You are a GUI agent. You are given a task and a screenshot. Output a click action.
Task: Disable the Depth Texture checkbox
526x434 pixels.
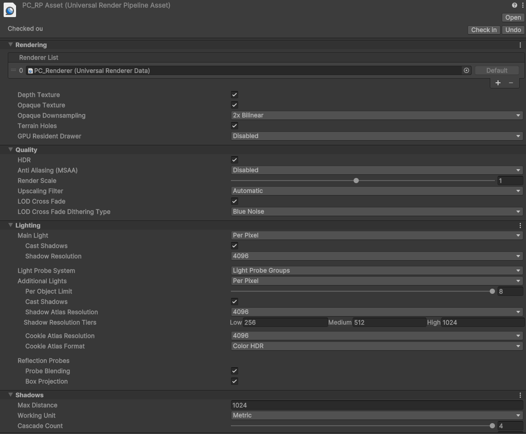click(x=234, y=95)
